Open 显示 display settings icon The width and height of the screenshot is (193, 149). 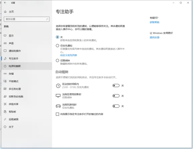point(5,36)
